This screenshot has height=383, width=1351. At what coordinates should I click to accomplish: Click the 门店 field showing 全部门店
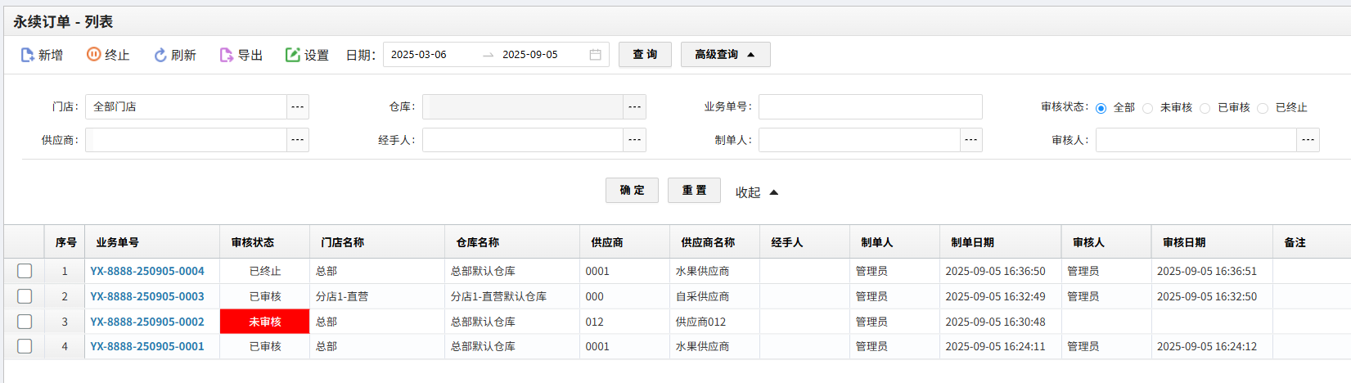(x=187, y=106)
